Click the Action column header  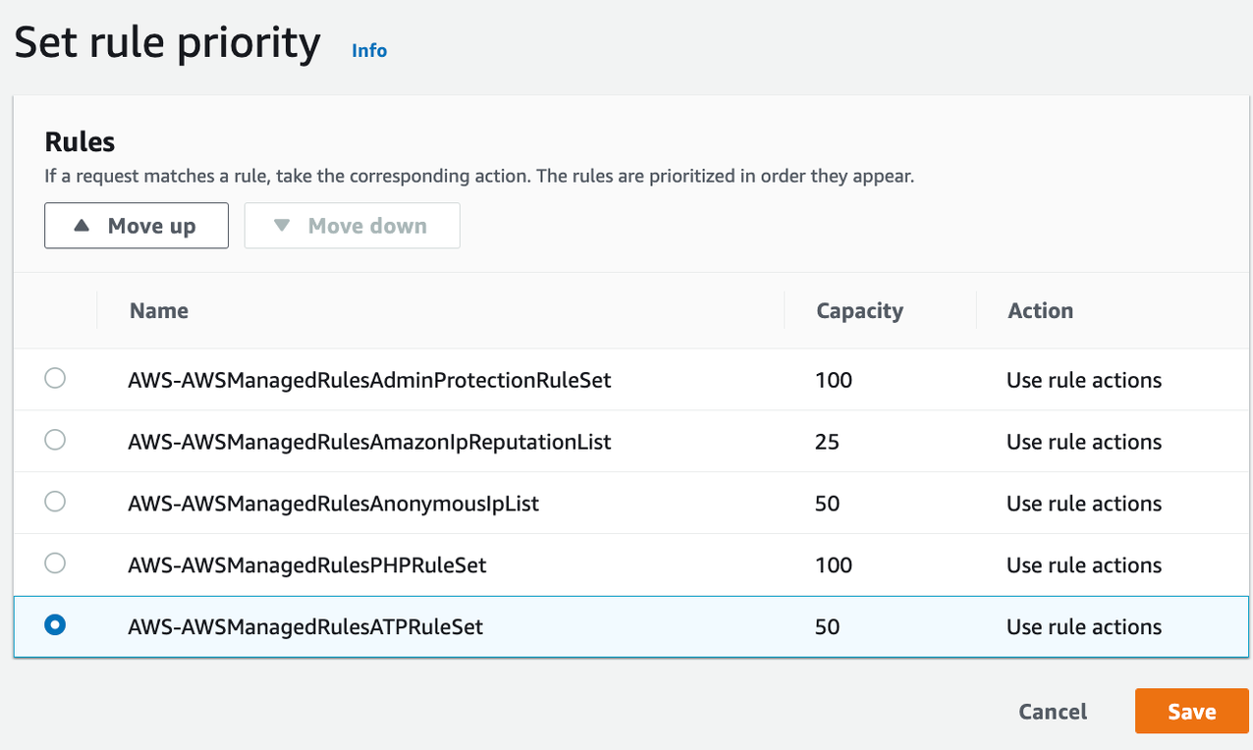tap(1040, 311)
